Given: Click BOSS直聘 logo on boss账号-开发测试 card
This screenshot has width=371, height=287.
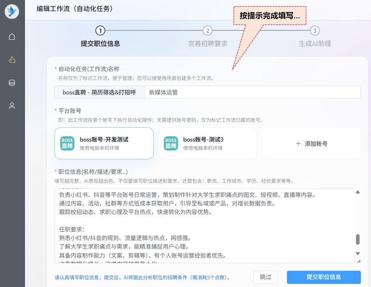Looking at the screenshot, I should coord(68,143).
